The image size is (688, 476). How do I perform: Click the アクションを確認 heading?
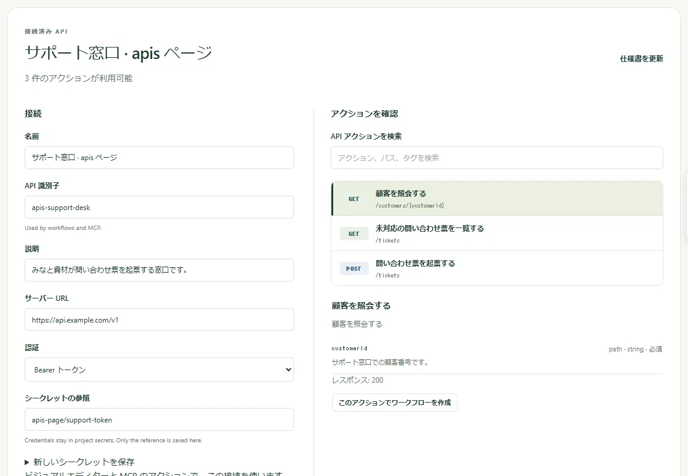[x=364, y=114]
